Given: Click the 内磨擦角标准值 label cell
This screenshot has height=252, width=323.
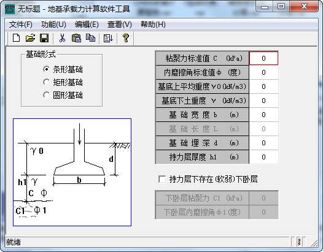Looking at the screenshot, I should 202,72.
